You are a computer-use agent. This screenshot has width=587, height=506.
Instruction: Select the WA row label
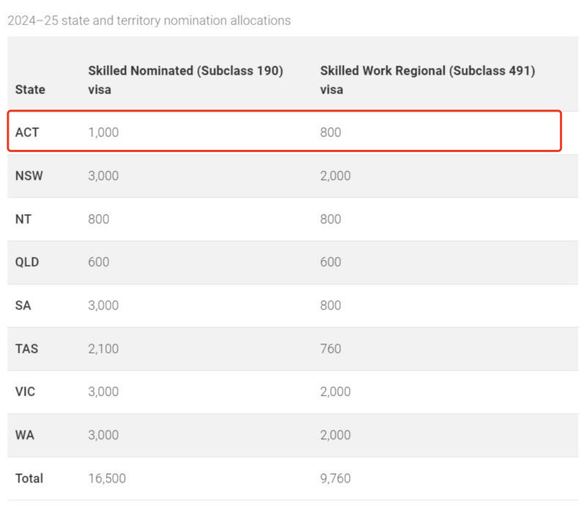pos(24,435)
